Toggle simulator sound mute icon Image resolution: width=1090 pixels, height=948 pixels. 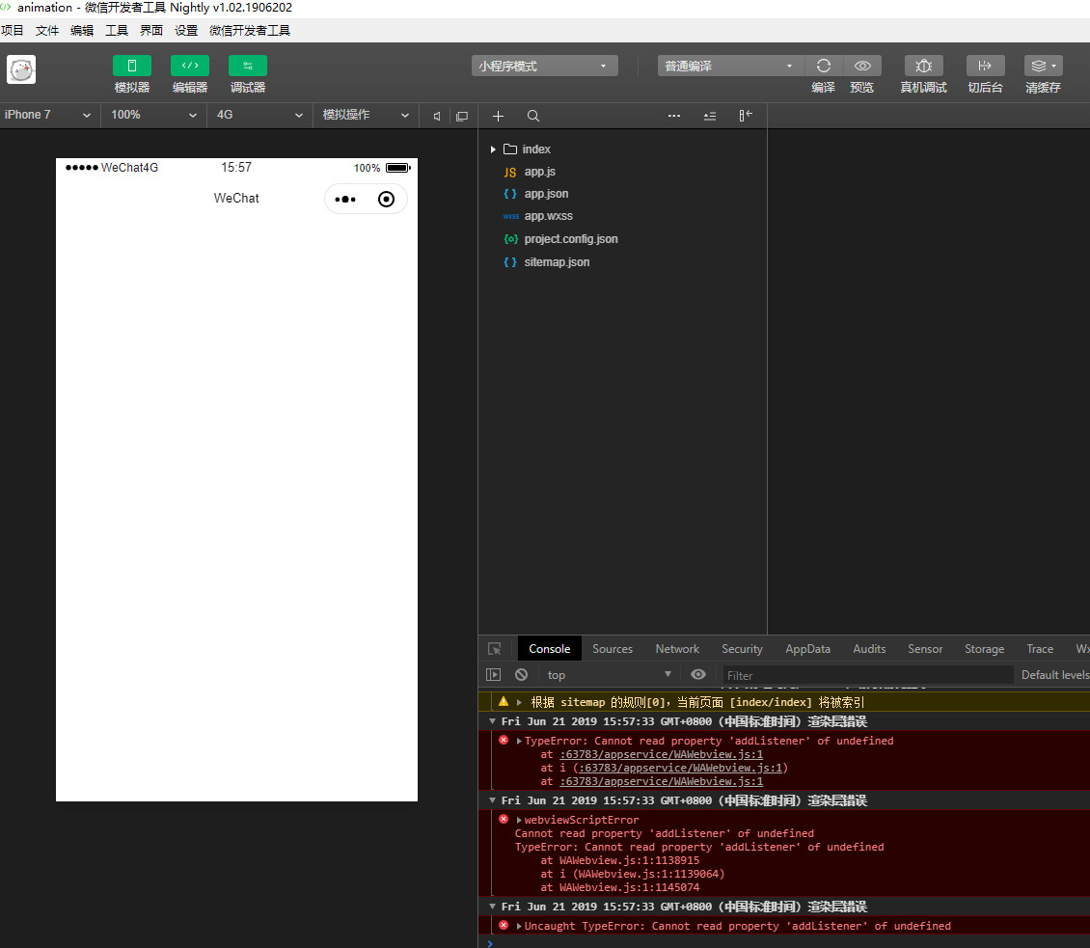click(437, 116)
